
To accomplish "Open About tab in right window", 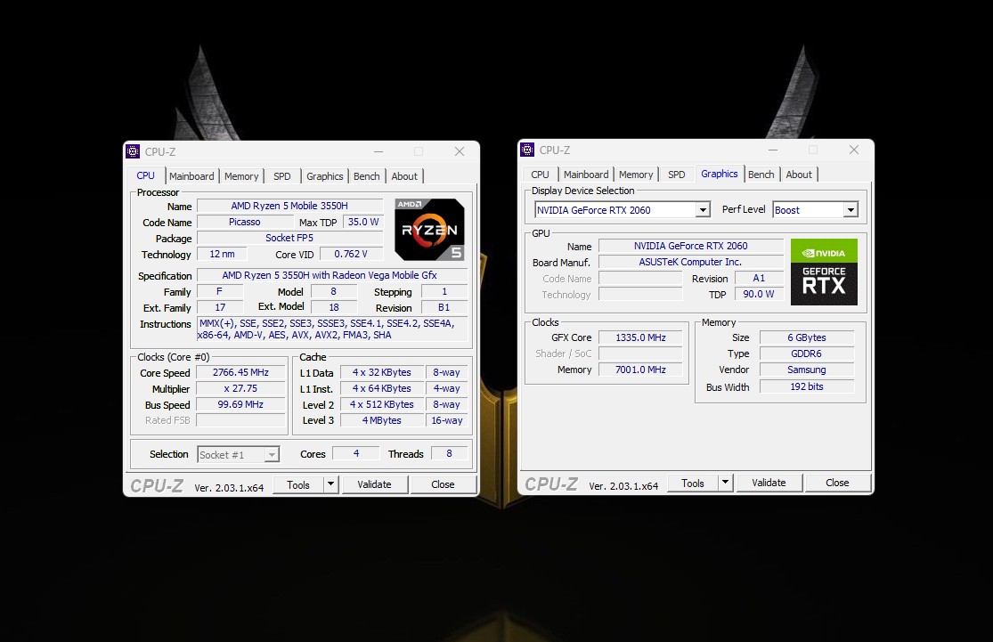I will 799,175.
